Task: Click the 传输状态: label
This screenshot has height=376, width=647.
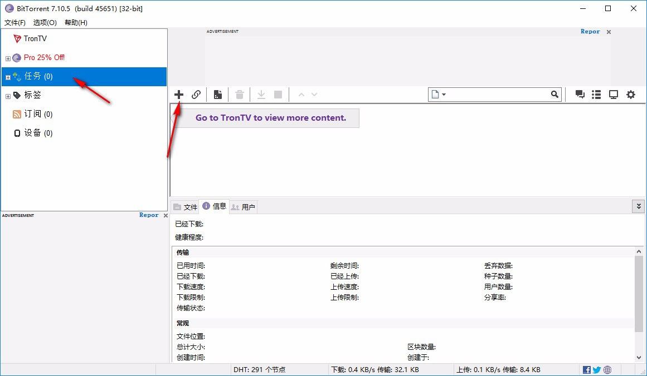Action: 191,308
